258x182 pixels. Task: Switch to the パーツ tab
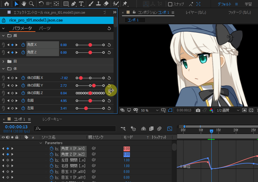tap(45, 28)
